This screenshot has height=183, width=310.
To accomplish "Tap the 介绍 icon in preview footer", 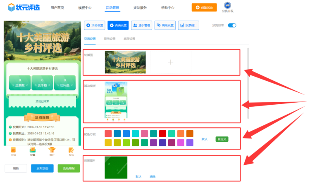I will 13,151.
